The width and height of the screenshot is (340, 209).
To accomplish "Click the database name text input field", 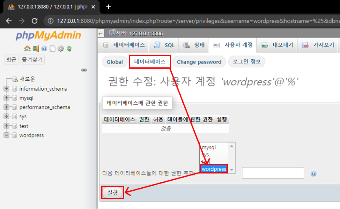I will click(273, 173).
